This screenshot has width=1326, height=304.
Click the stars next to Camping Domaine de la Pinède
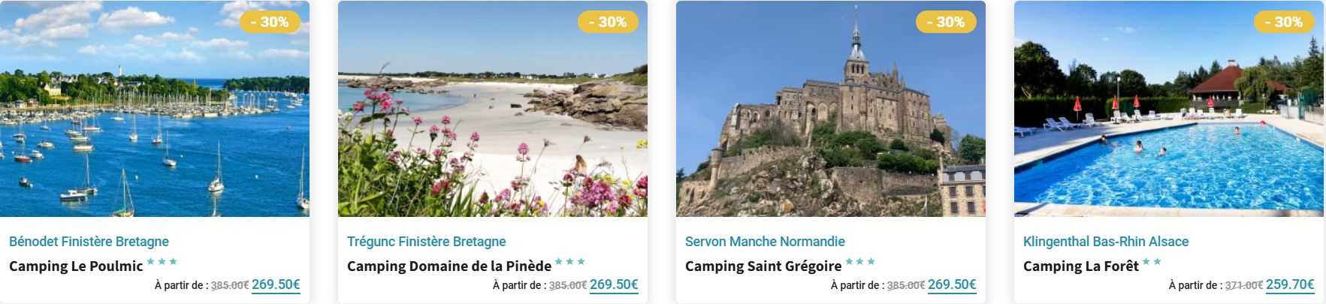(x=570, y=262)
